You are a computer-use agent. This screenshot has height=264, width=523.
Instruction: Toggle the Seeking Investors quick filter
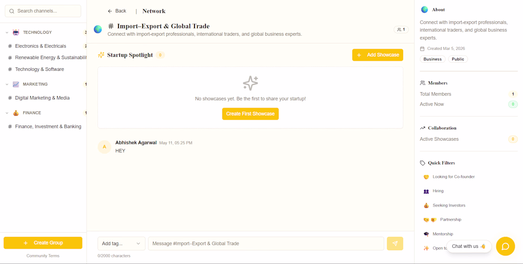tap(444, 205)
